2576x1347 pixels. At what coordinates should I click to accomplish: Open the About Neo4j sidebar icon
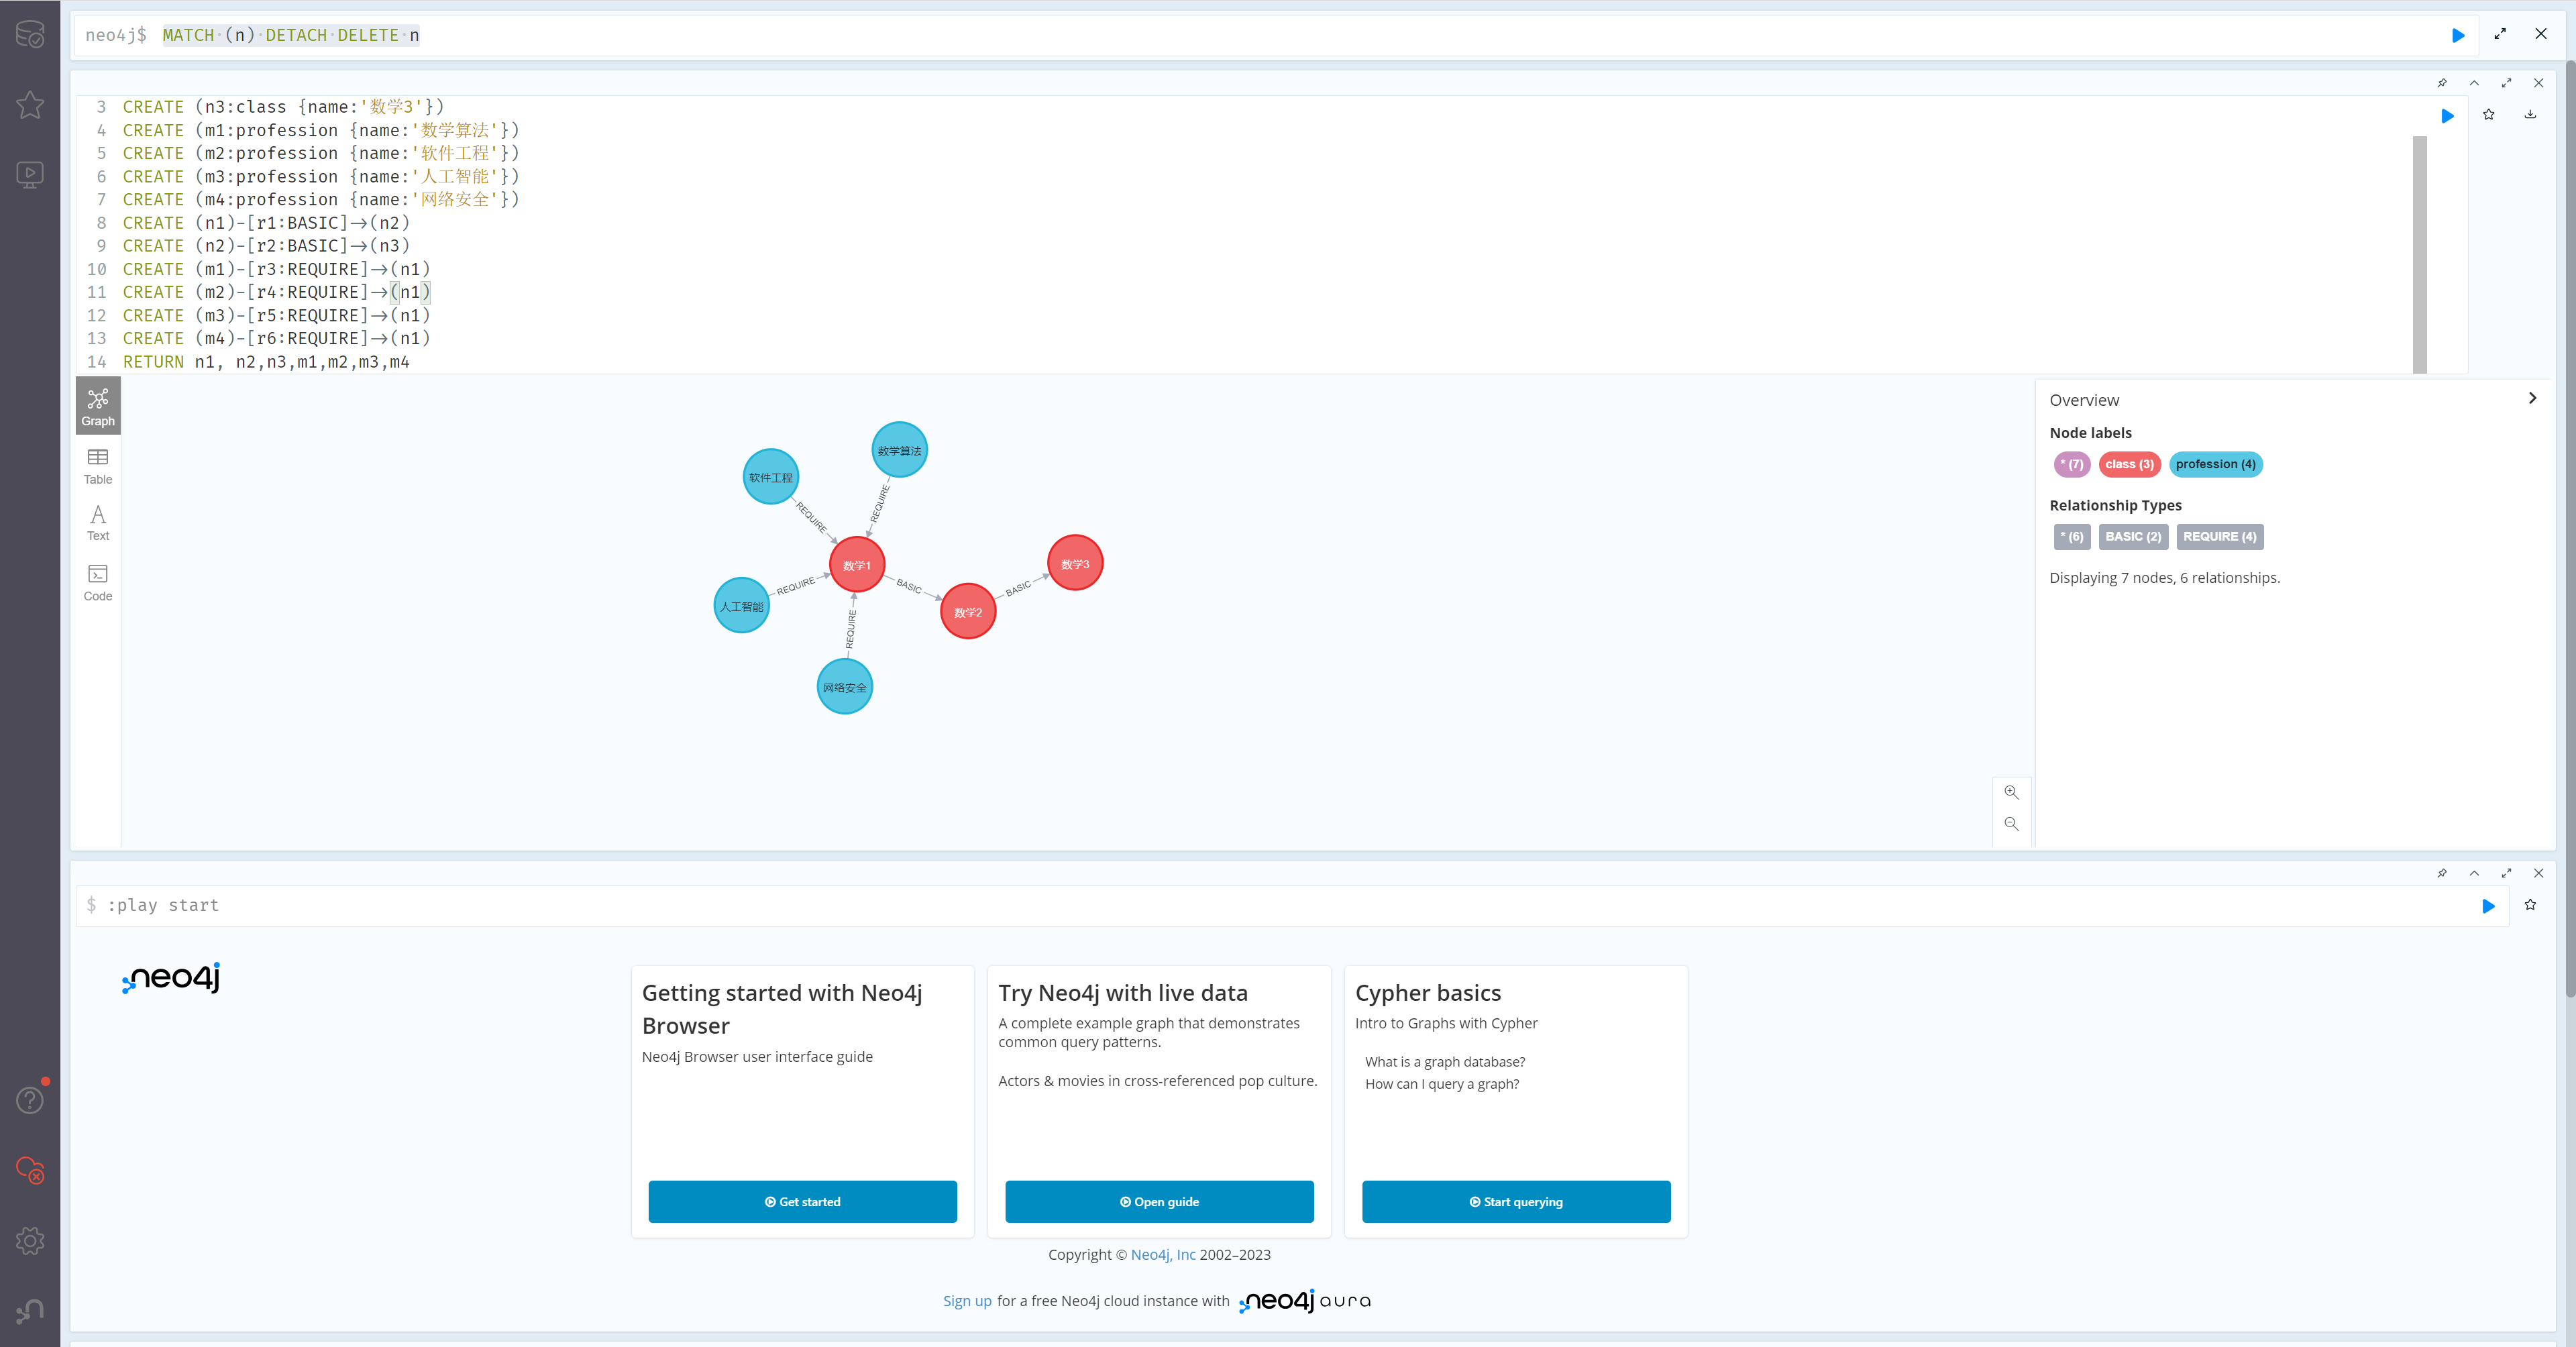pos(30,1311)
